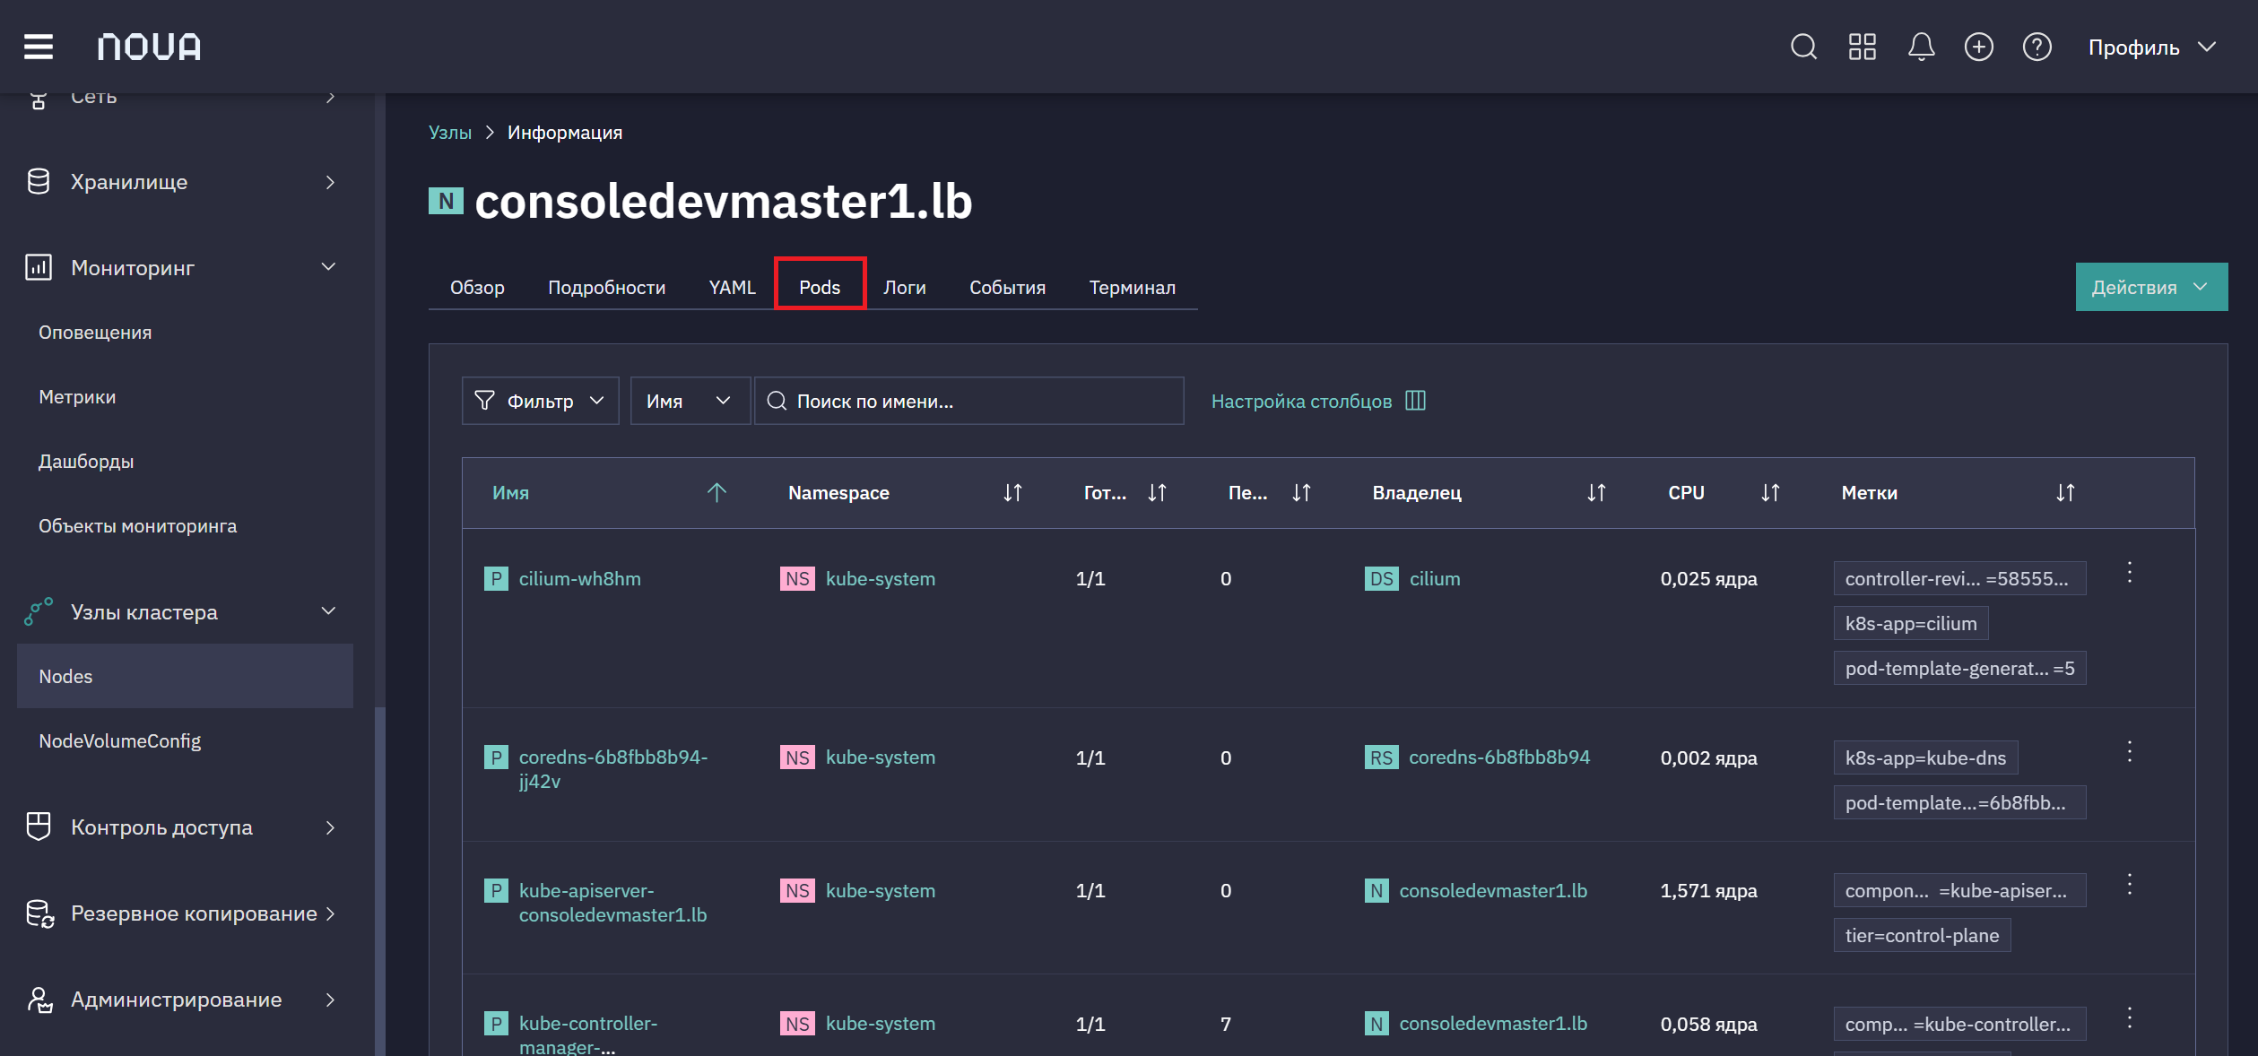
Task: Open Имя search-type dropdown
Action: 690,401
